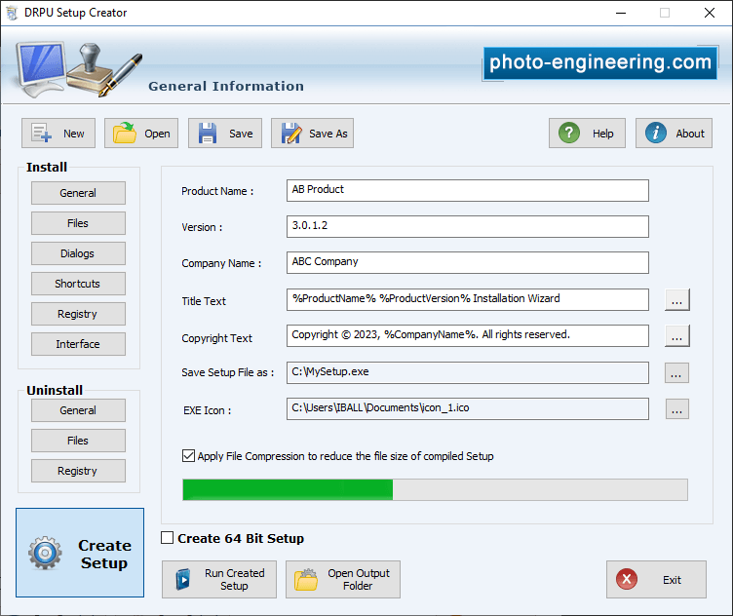This screenshot has height=616, width=733.
Task: Click the DRPU Setup Creator title bar icon
Action: pyautogui.click(x=12, y=13)
